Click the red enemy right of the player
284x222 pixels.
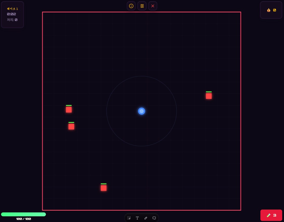coord(209,96)
